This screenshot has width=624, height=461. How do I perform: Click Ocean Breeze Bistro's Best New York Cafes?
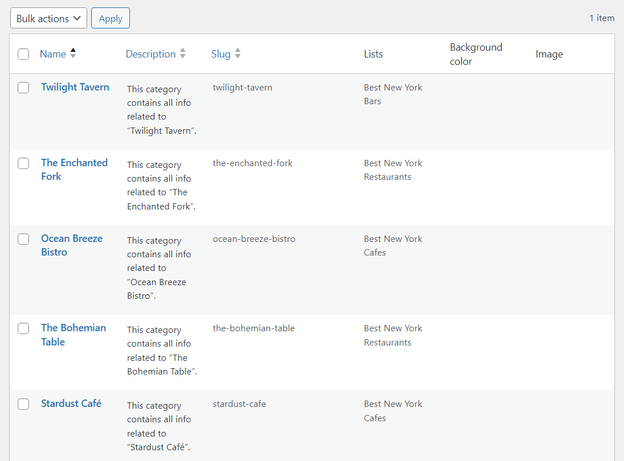pos(393,246)
